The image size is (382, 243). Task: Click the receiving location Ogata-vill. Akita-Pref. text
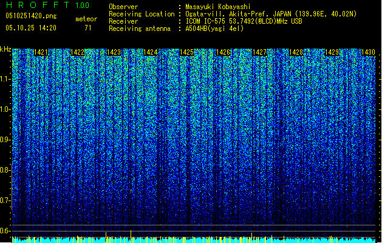[x=271, y=14]
